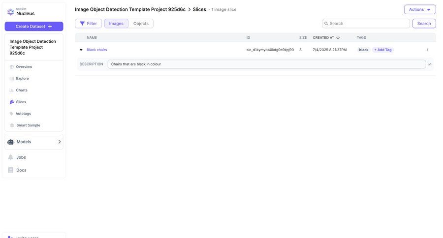
Task: Open the three-dot menu for Black chairs
Action: 427,50
